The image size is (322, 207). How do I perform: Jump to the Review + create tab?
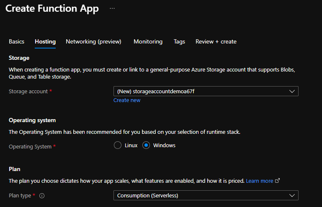216,41
